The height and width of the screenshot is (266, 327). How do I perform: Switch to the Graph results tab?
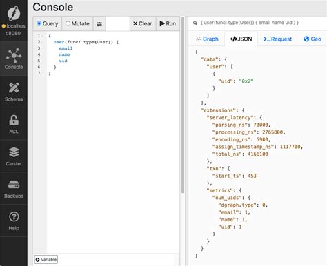[x=207, y=39]
